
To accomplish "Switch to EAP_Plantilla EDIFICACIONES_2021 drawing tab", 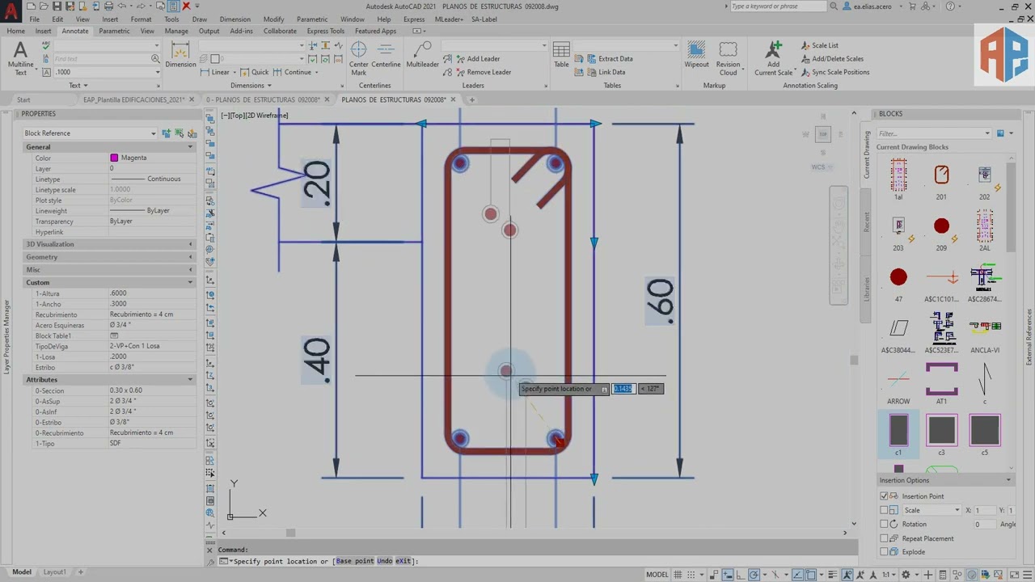I will click(x=133, y=99).
